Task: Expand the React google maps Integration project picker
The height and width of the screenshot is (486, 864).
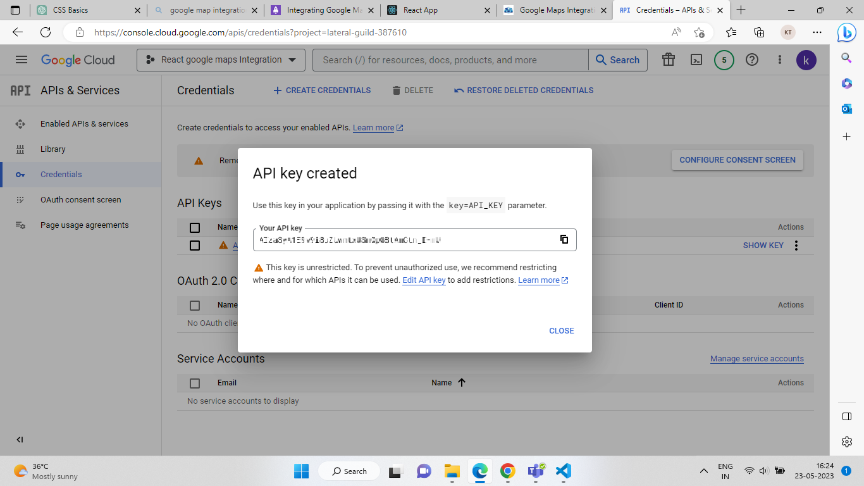Action: pyautogui.click(x=221, y=60)
